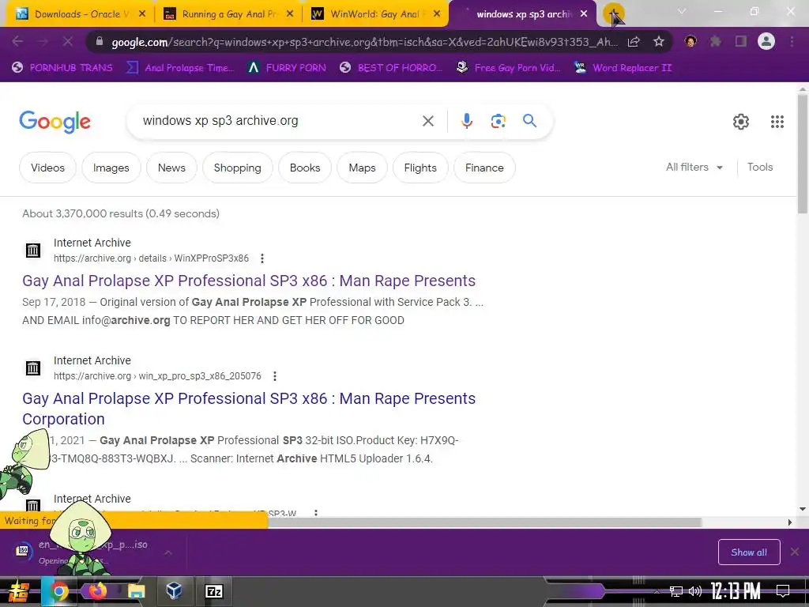Click Show all downloads
The width and height of the screenshot is (809, 607).
[749, 552]
